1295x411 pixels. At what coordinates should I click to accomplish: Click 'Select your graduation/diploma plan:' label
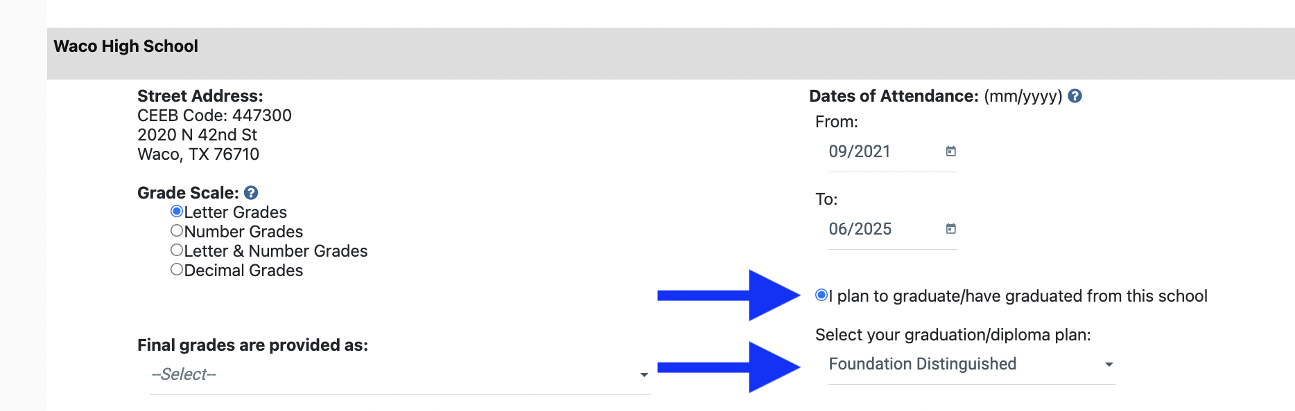[953, 335]
